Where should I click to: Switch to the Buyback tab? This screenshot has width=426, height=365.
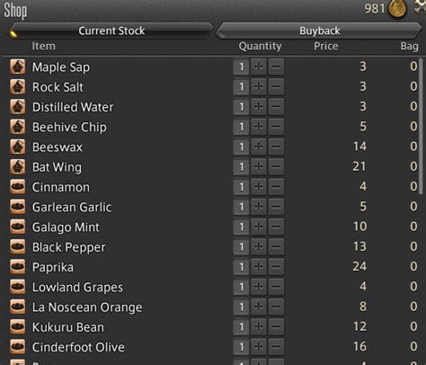pyautogui.click(x=319, y=31)
